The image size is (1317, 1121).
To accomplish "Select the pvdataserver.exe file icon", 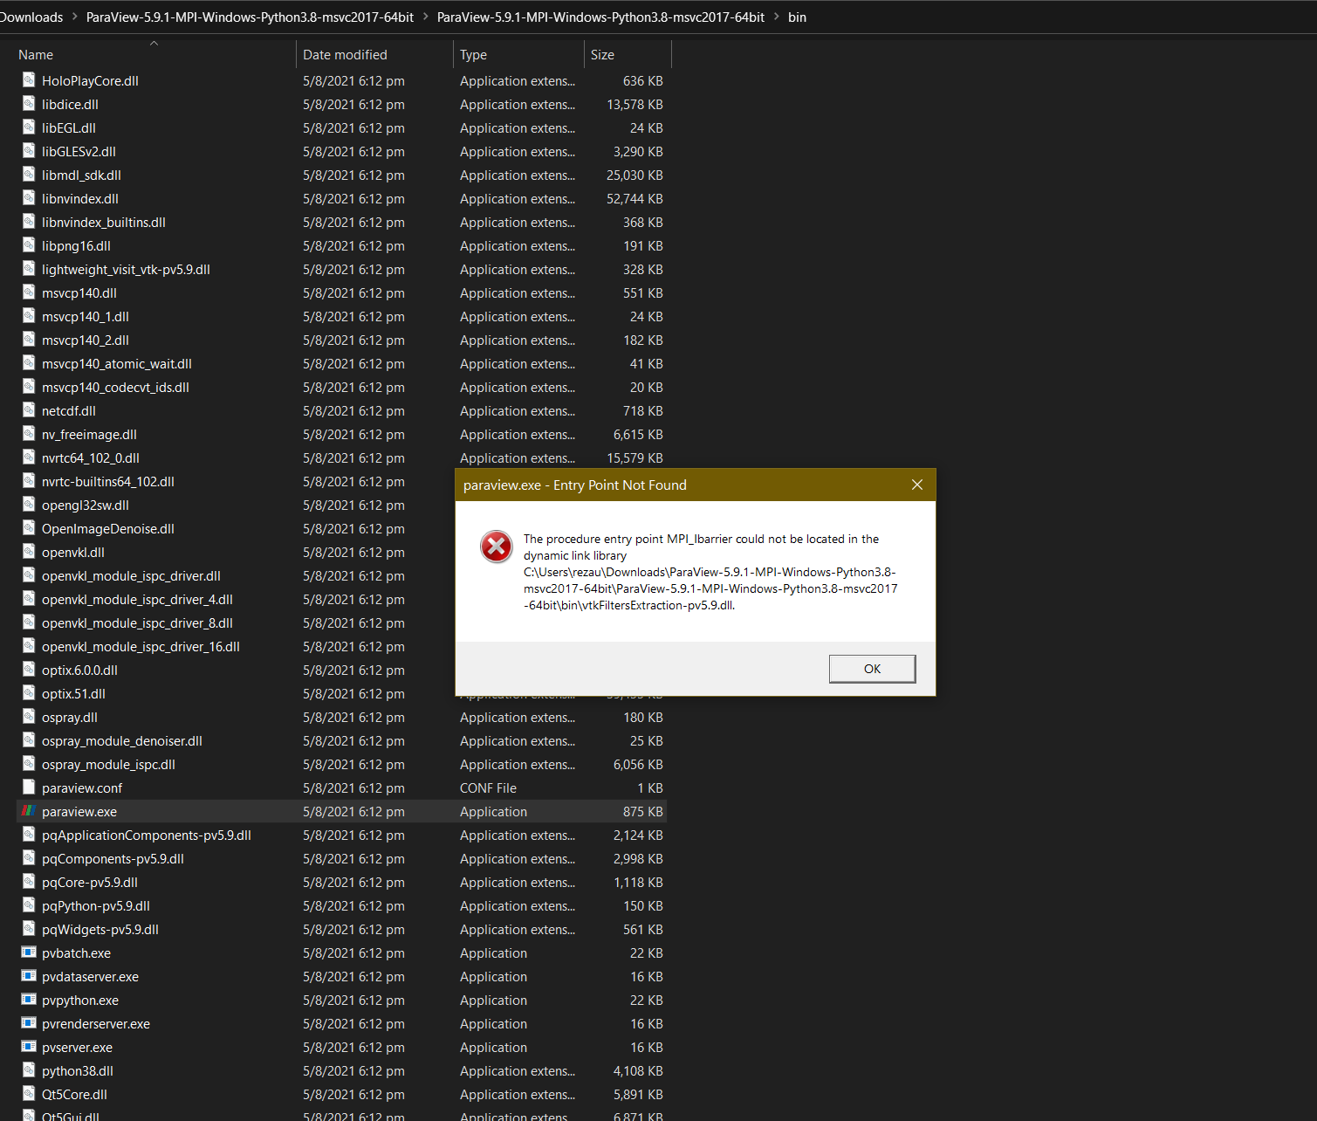I will pyautogui.click(x=29, y=976).
